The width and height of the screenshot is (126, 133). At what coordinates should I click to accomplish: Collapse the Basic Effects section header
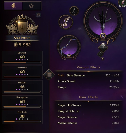click(88, 97)
